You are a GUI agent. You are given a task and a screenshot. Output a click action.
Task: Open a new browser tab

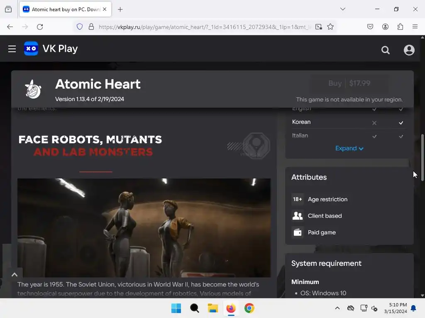120,10
